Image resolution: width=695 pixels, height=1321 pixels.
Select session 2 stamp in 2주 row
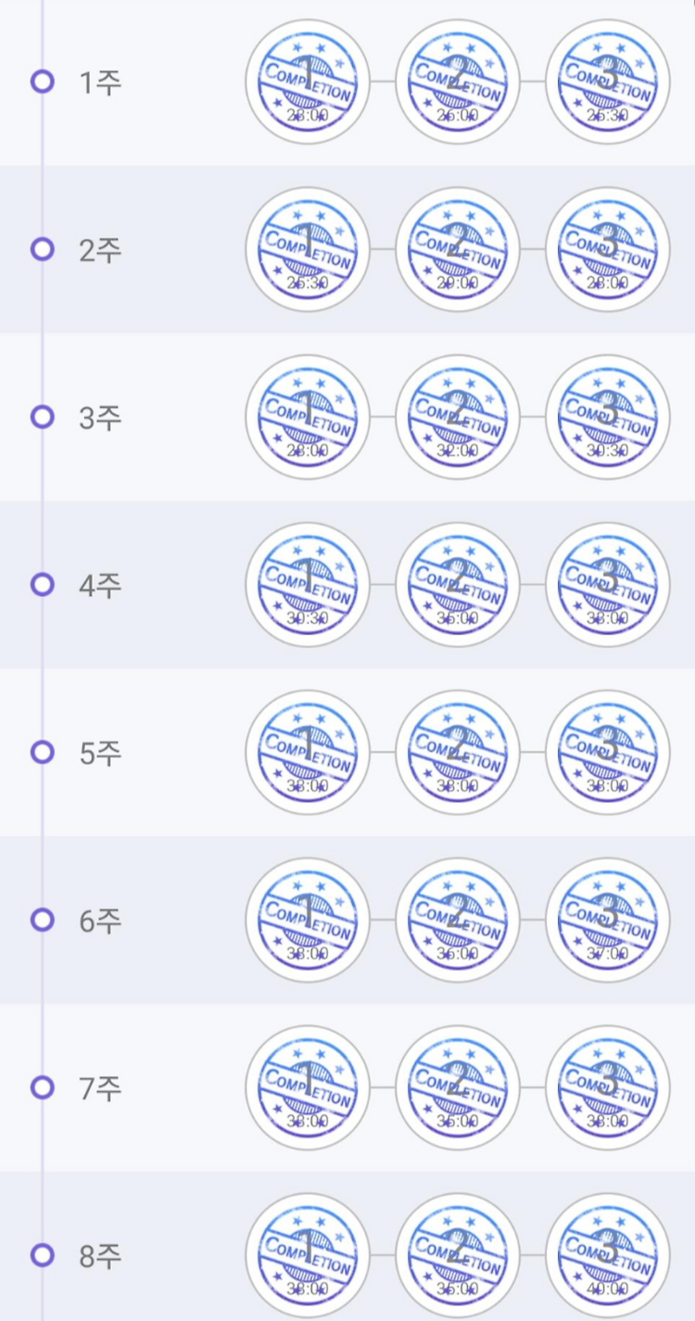(x=458, y=249)
